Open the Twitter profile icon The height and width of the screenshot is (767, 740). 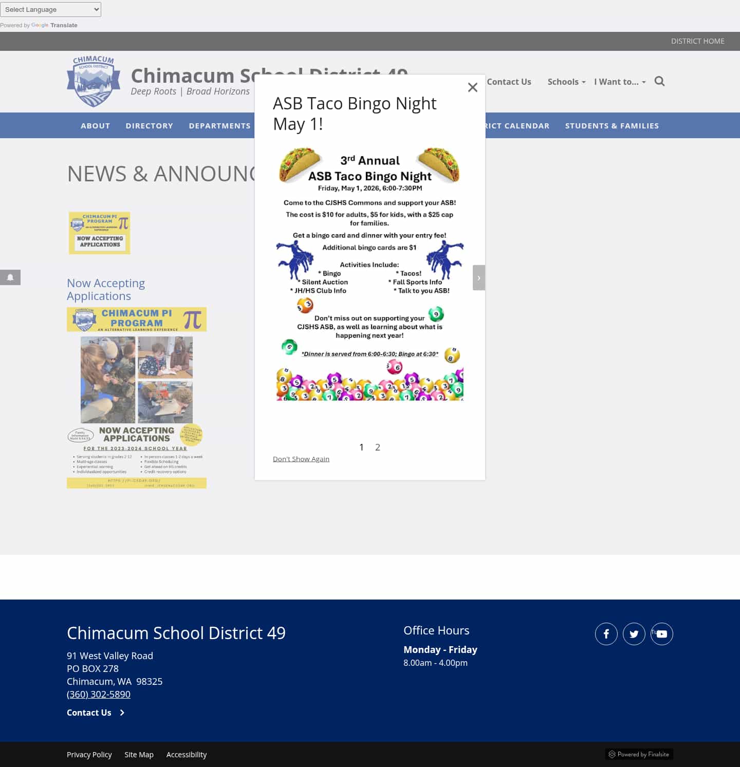634,633
